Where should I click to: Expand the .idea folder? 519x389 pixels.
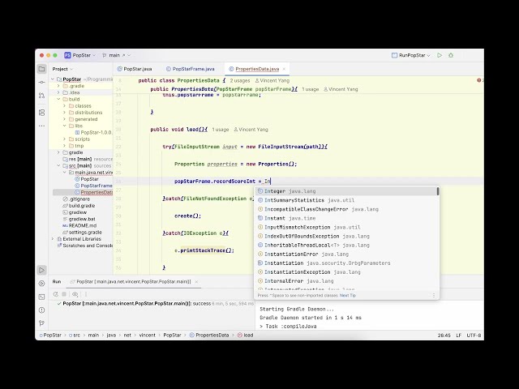click(58, 92)
